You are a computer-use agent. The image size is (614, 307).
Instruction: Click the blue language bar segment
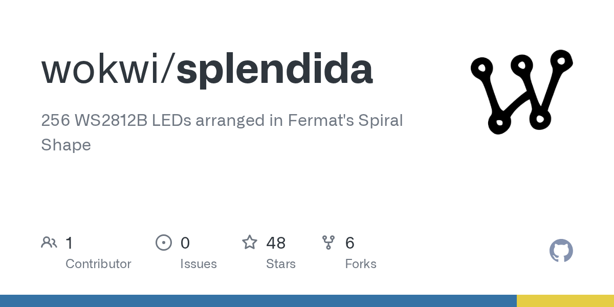click(x=258, y=301)
